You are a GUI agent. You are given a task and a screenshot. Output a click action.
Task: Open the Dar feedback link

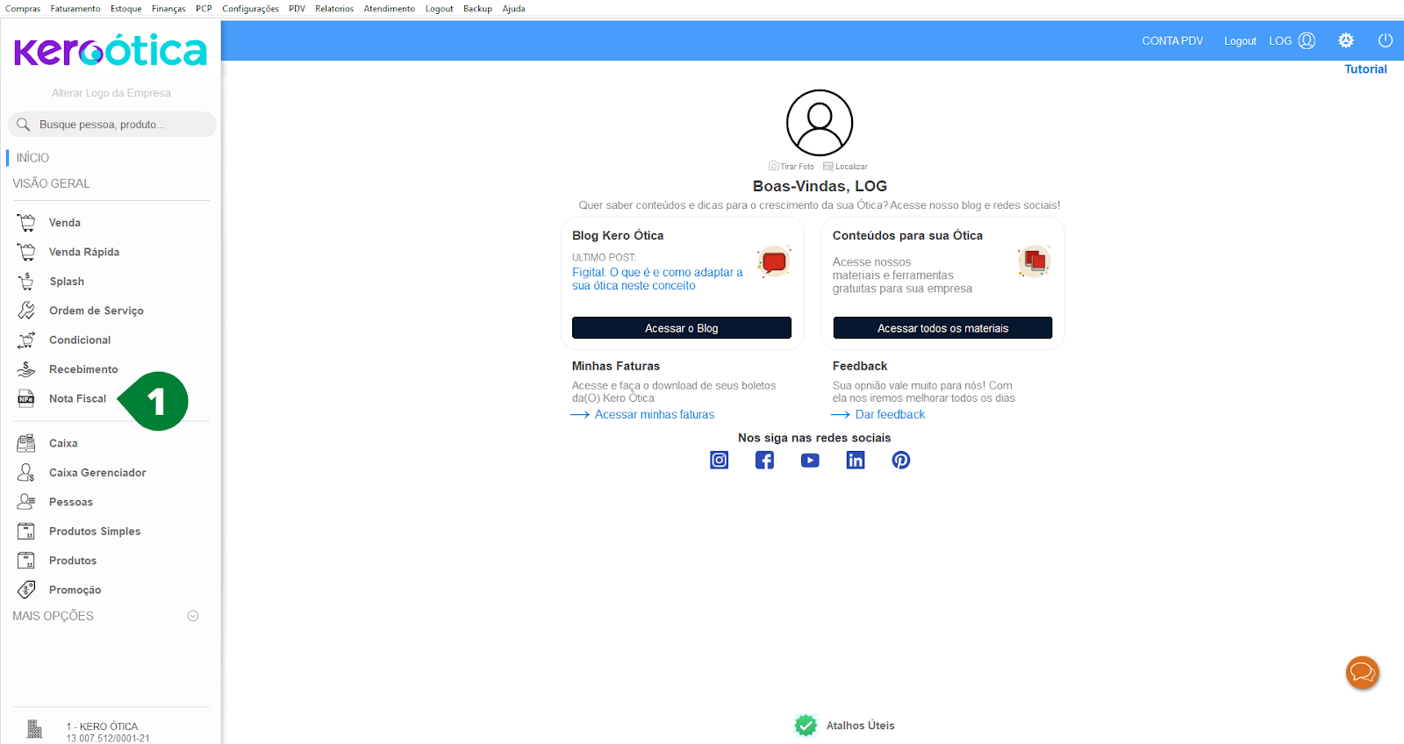coord(890,415)
